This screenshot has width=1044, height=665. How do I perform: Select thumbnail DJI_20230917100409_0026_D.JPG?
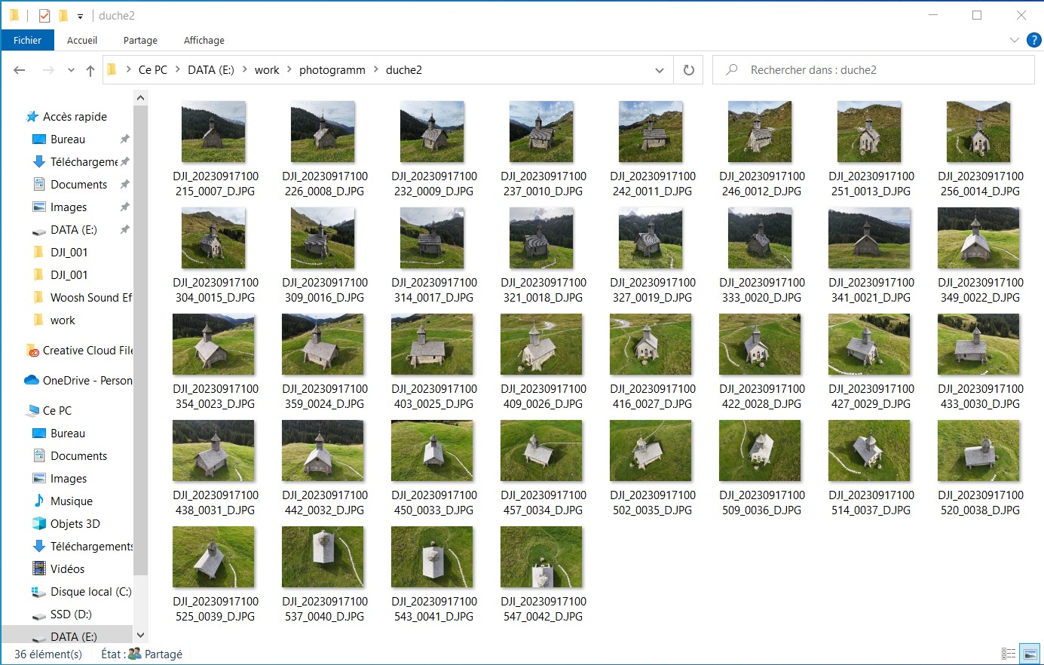click(x=541, y=345)
